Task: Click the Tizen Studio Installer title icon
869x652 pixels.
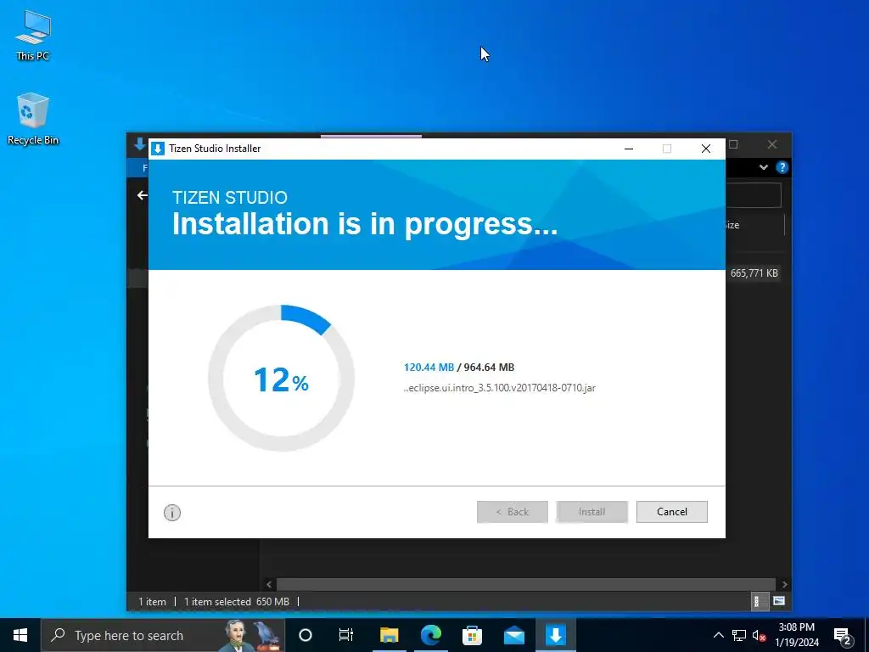Action: (x=157, y=149)
